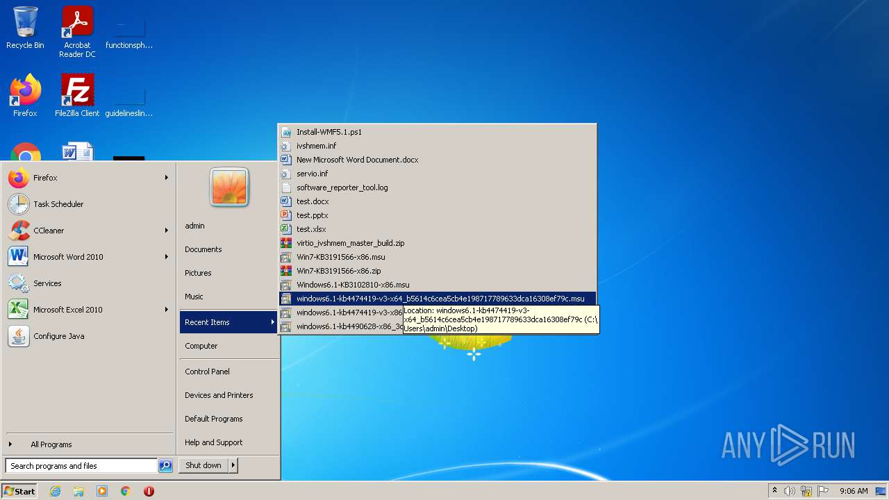Click the Word icon beside test.docx
The height and width of the screenshot is (500, 889).
[286, 201]
